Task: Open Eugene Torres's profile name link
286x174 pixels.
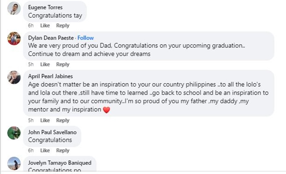Action: point(45,7)
